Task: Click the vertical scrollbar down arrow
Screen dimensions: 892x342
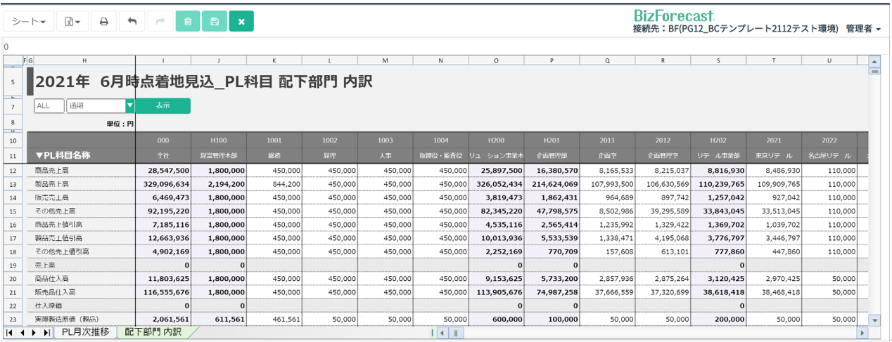Action: tap(875, 320)
